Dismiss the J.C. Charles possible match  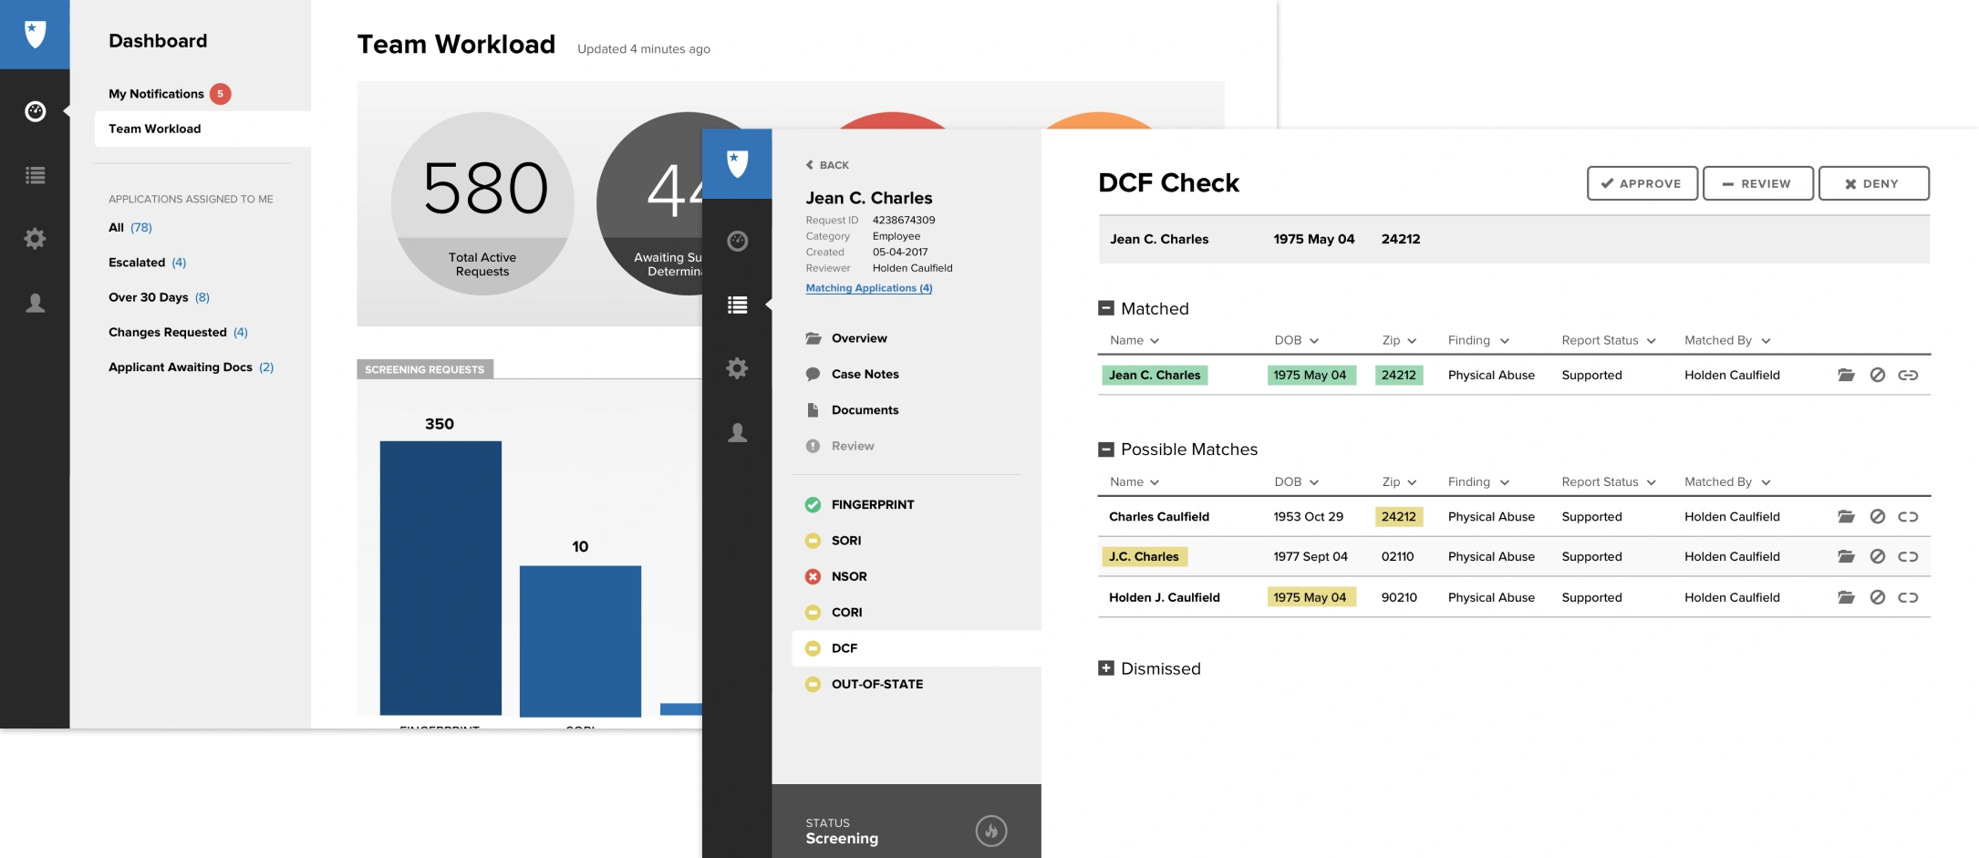(1877, 556)
